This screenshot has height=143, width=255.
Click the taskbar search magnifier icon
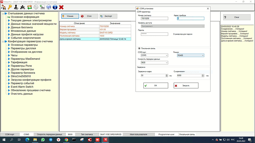pos(11,140)
